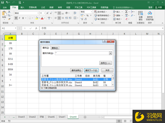Open the font name dropdown

pos(38,13)
